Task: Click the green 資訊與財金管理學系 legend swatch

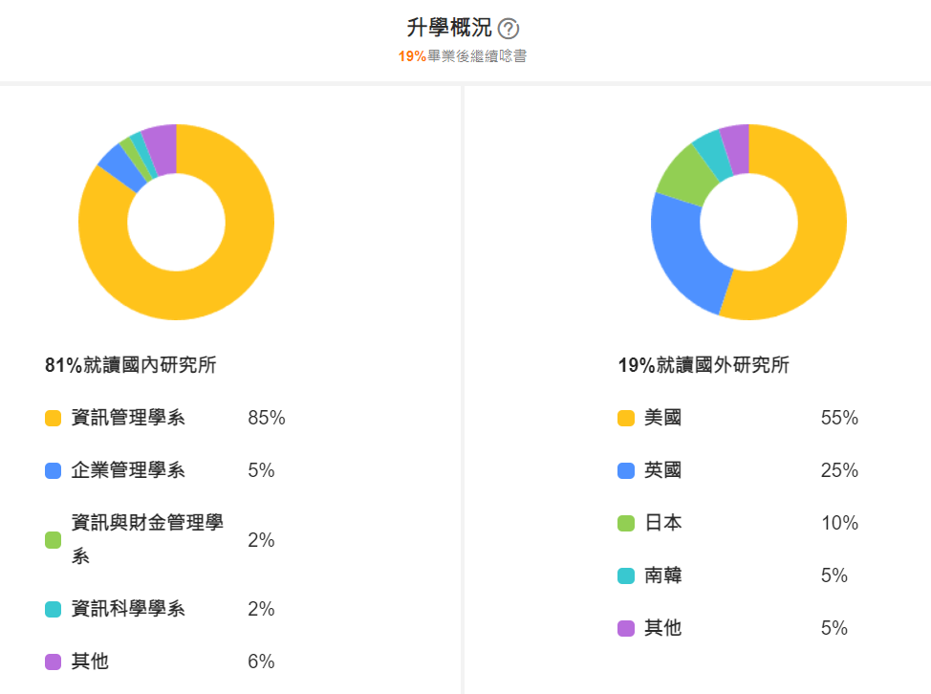Action: (x=54, y=540)
